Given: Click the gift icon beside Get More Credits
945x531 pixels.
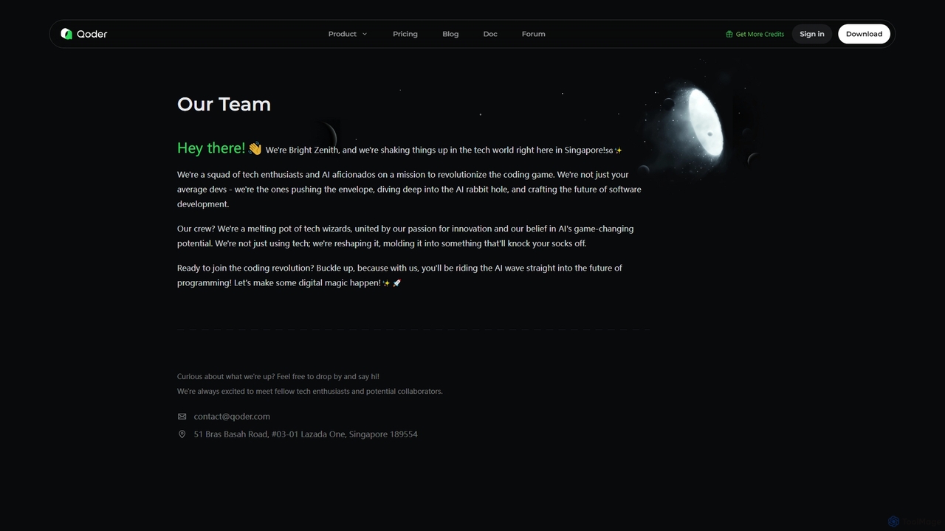Looking at the screenshot, I should tap(729, 34).
